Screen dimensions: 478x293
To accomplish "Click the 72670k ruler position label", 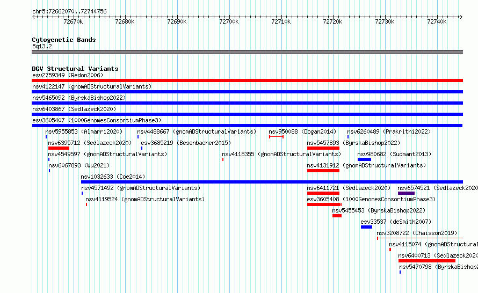I will coord(73,21).
